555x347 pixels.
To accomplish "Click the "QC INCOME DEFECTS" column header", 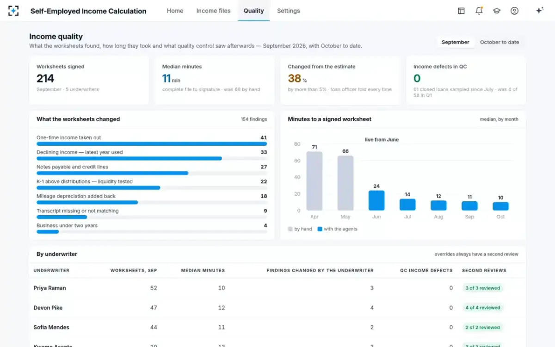I will click(x=426, y=270).
